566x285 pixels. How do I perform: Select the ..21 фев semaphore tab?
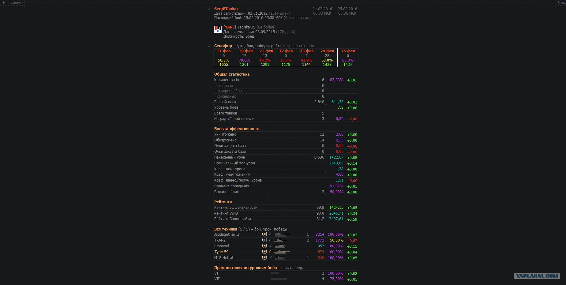pos(265,58)
